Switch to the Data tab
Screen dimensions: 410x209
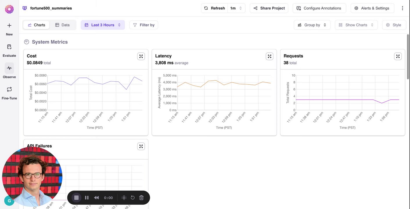[62, 25]
